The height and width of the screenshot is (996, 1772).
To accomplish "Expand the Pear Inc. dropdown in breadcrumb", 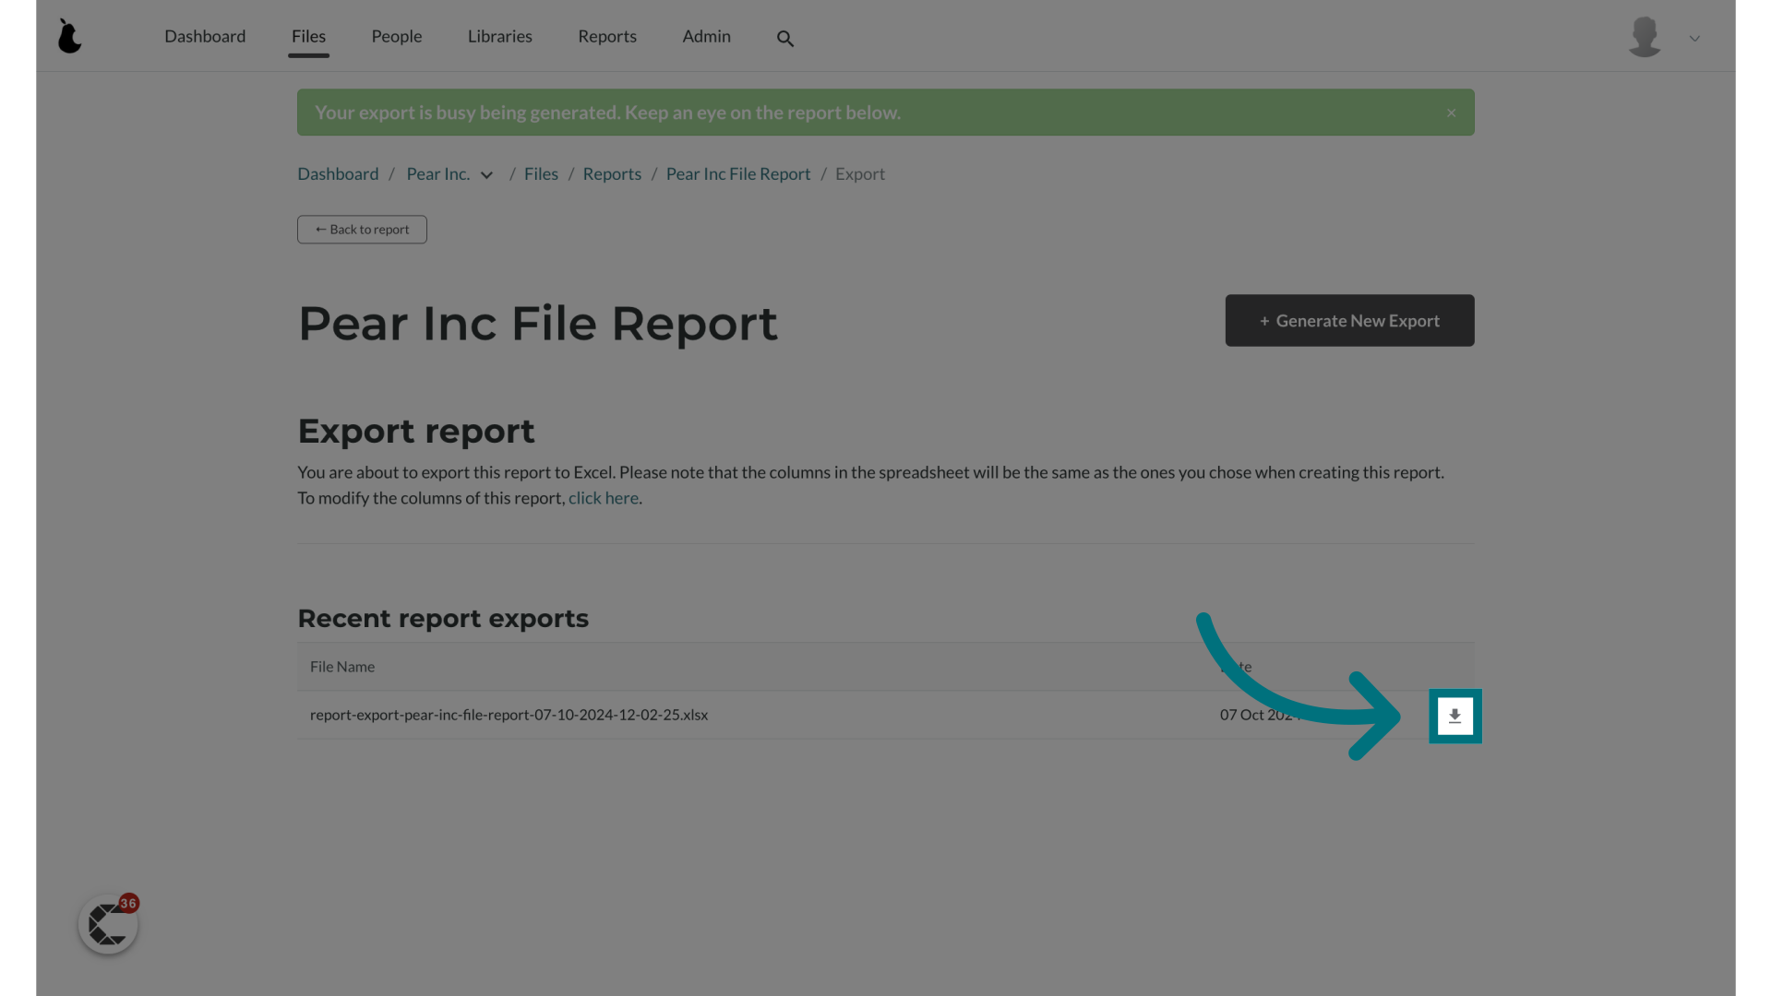I will 486,174.
